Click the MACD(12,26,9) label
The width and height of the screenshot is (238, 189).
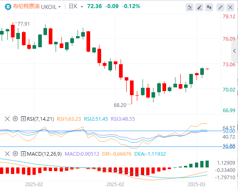[44, 154]
